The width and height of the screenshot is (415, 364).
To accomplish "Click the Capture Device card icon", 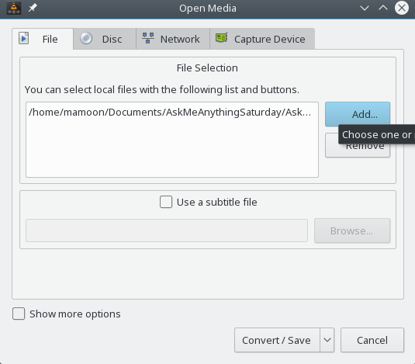I will (222, 38).
